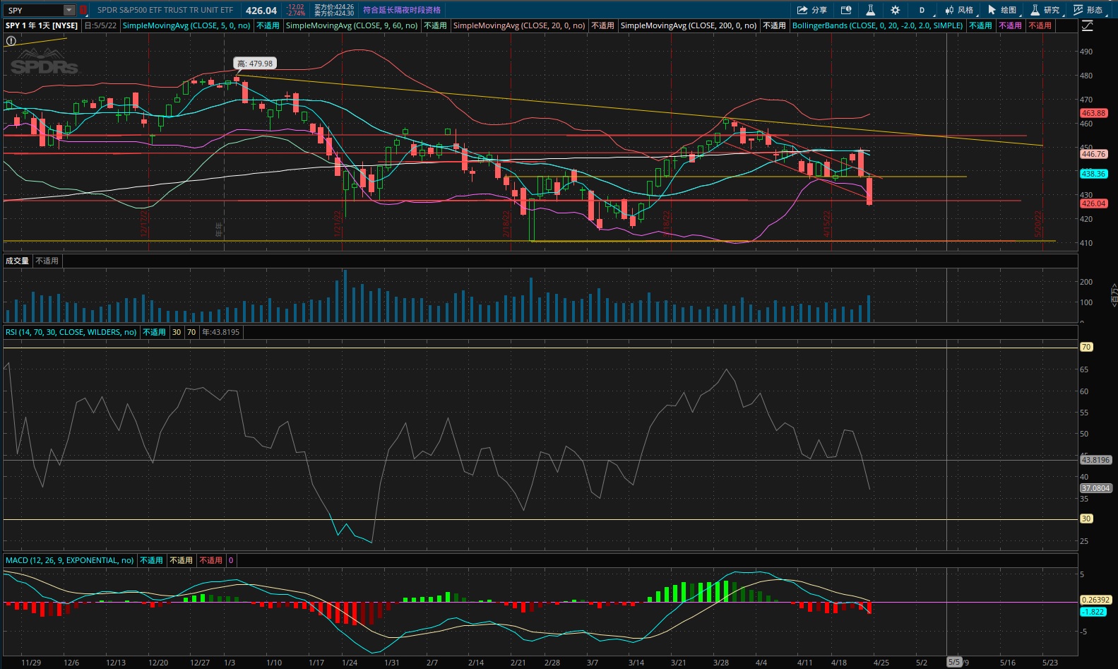Click the 1/3 date on time axis
The width and height of the screenshot is (1118, 669).
tap(230, 663)
